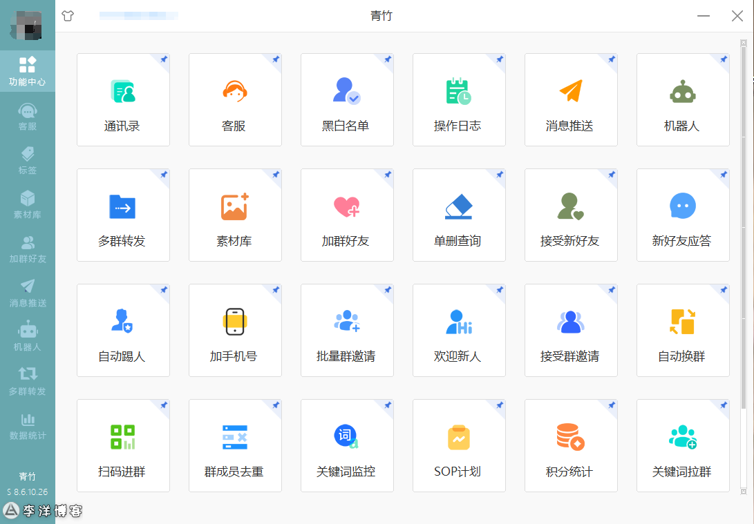Image resolution: width=754 pixels, height=524 pixels.
Task: Open 加群好友 from the sidebar
Action: pos(27,249)
